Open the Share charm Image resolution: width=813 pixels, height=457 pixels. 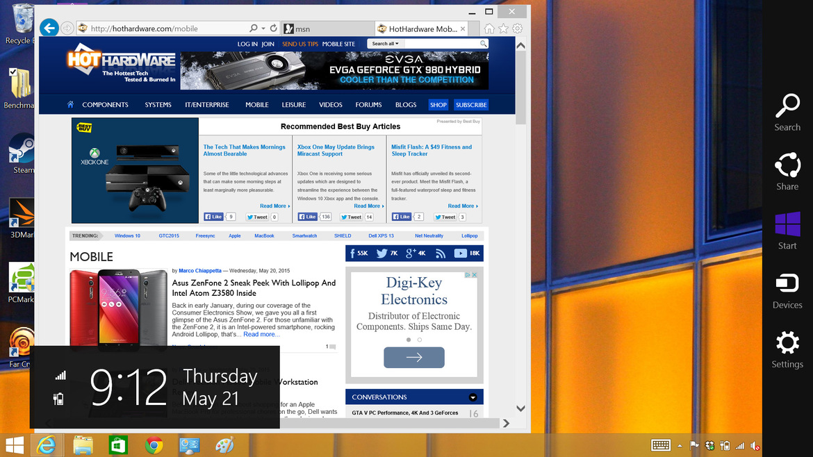click(787, 172)
